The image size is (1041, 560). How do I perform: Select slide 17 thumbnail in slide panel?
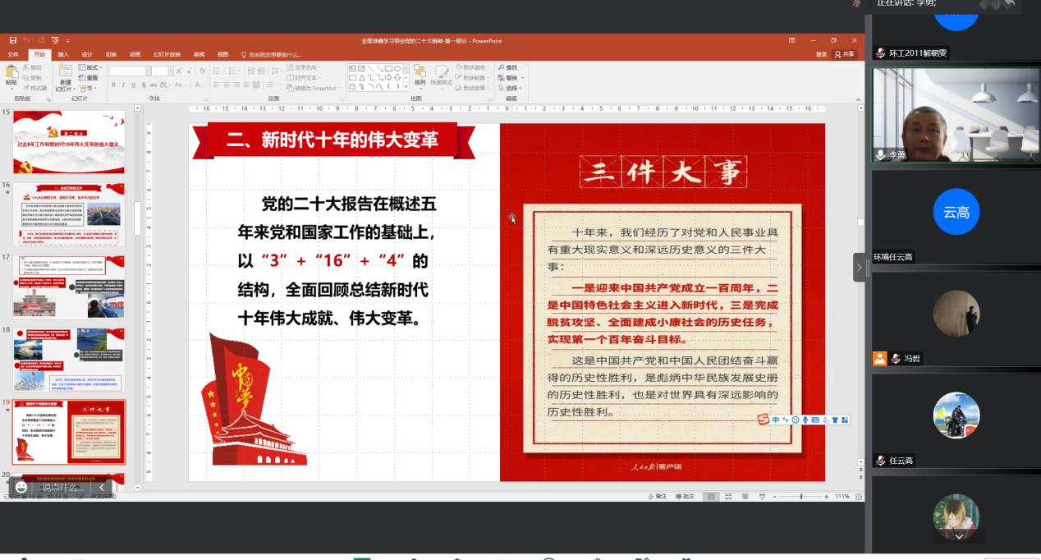click(x=69, y=286)
